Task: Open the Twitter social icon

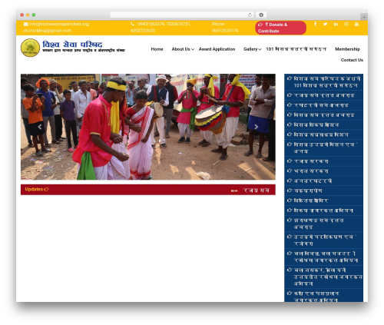Action: click(325, 24)
